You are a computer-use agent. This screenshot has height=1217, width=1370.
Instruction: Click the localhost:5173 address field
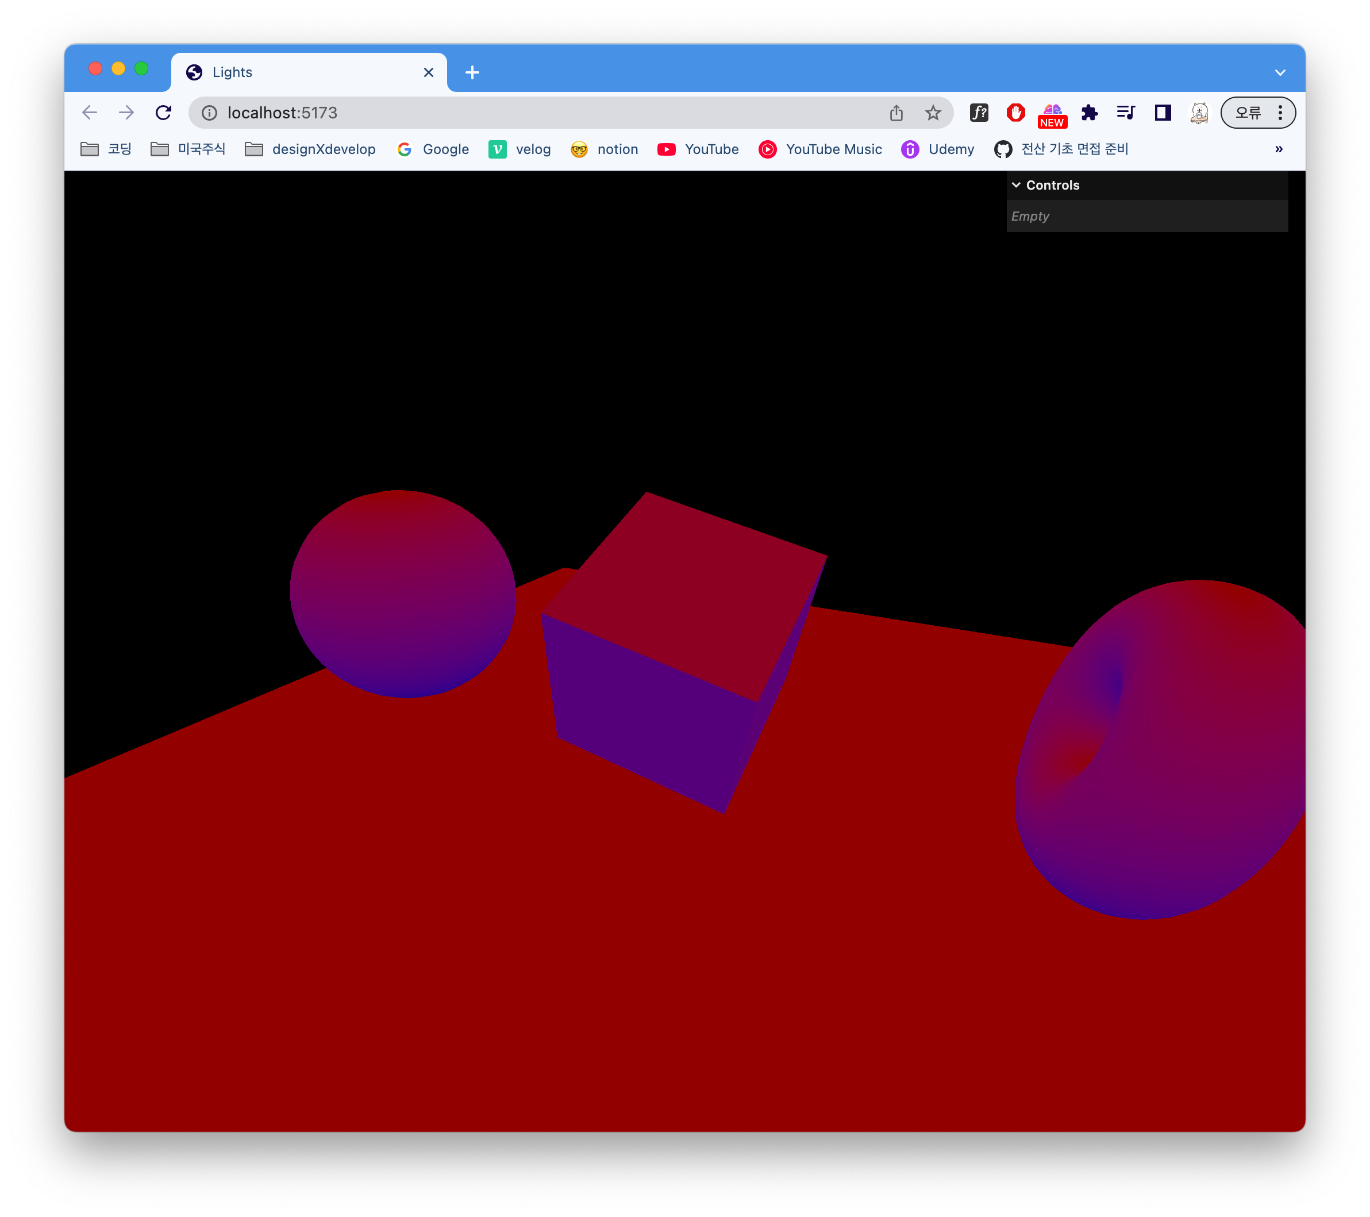[x=536, y=113]
